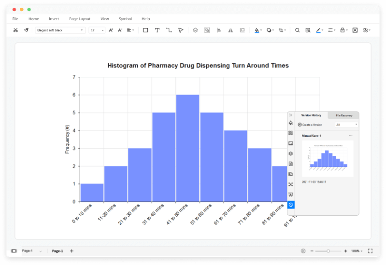Viewport: 386px width, 265px height.
Task: Select the Text tool
Action: pyautogui.click(x=157, y=30)
